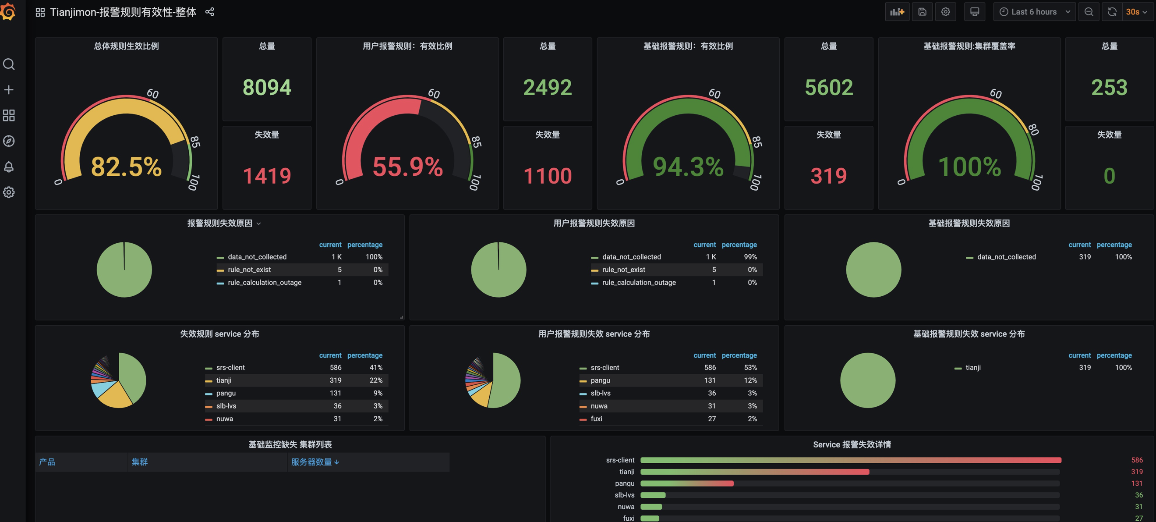
Task: Open Alerting via the bell icon
Action: coord(8,167)
